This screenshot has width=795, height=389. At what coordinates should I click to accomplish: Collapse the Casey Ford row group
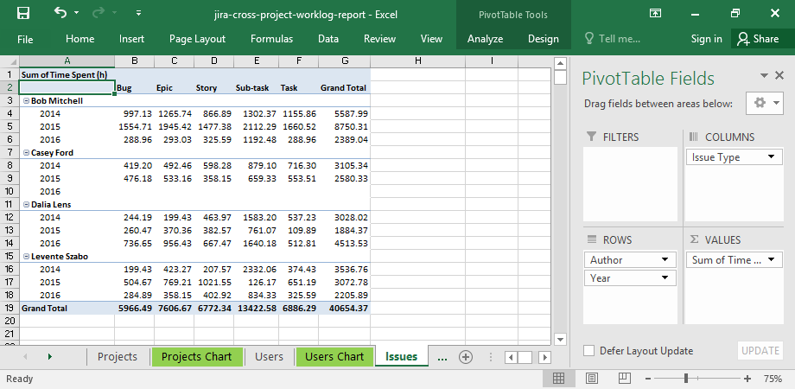(26, 153)
